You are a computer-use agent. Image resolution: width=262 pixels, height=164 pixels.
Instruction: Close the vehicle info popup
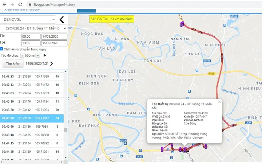pyautogui.click(x=219, y=102)
